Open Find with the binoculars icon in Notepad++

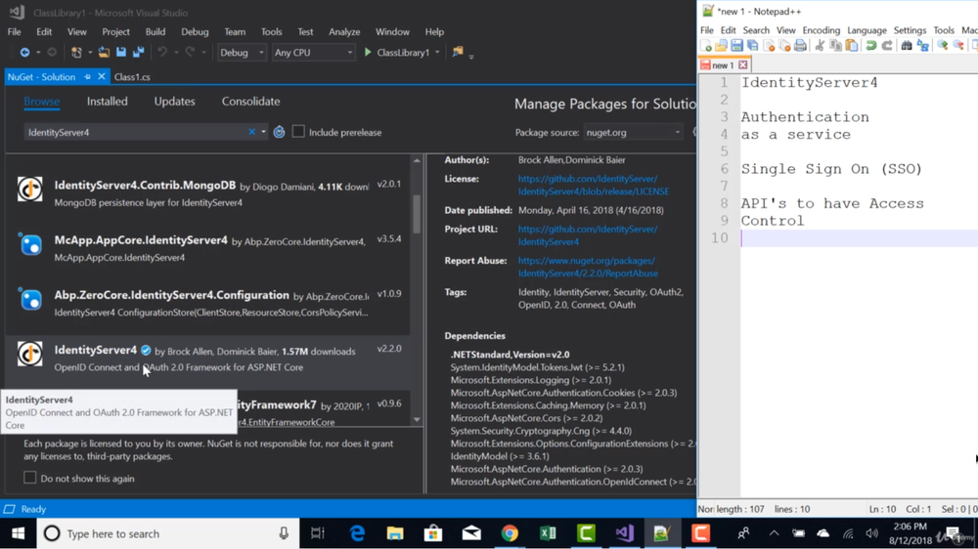click(x=907, y=46)
